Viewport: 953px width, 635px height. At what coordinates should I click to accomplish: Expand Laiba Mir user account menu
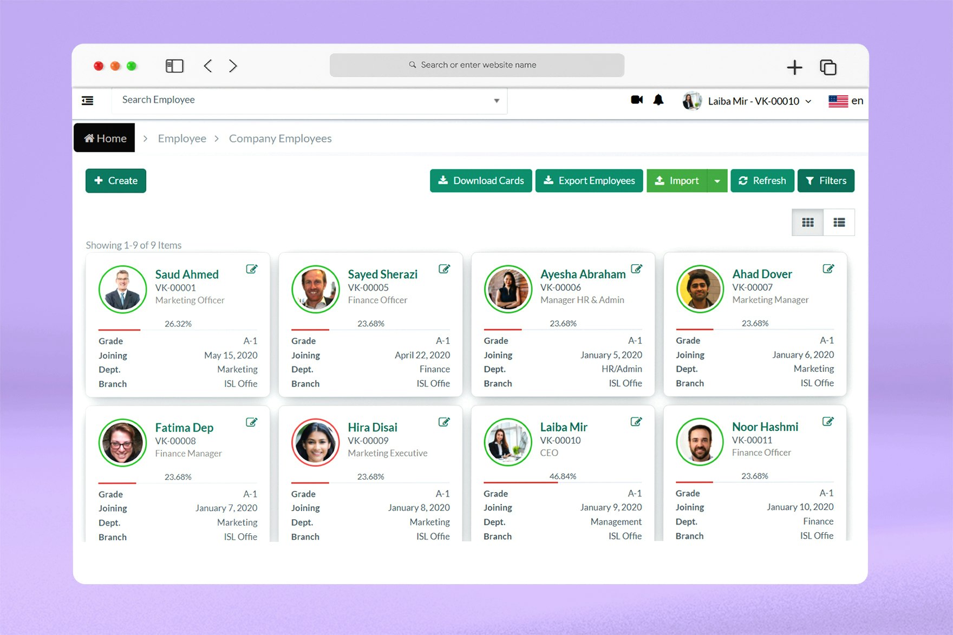pyautogui.click(x=747, y=101)
